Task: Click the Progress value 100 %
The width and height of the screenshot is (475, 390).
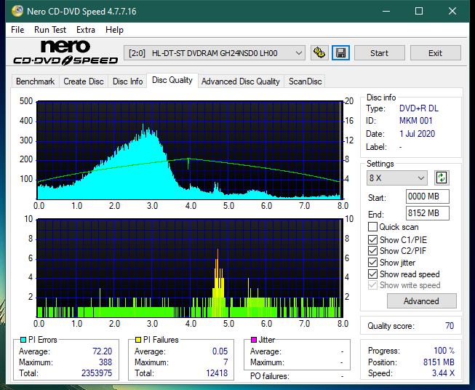Action: (444, 351)
